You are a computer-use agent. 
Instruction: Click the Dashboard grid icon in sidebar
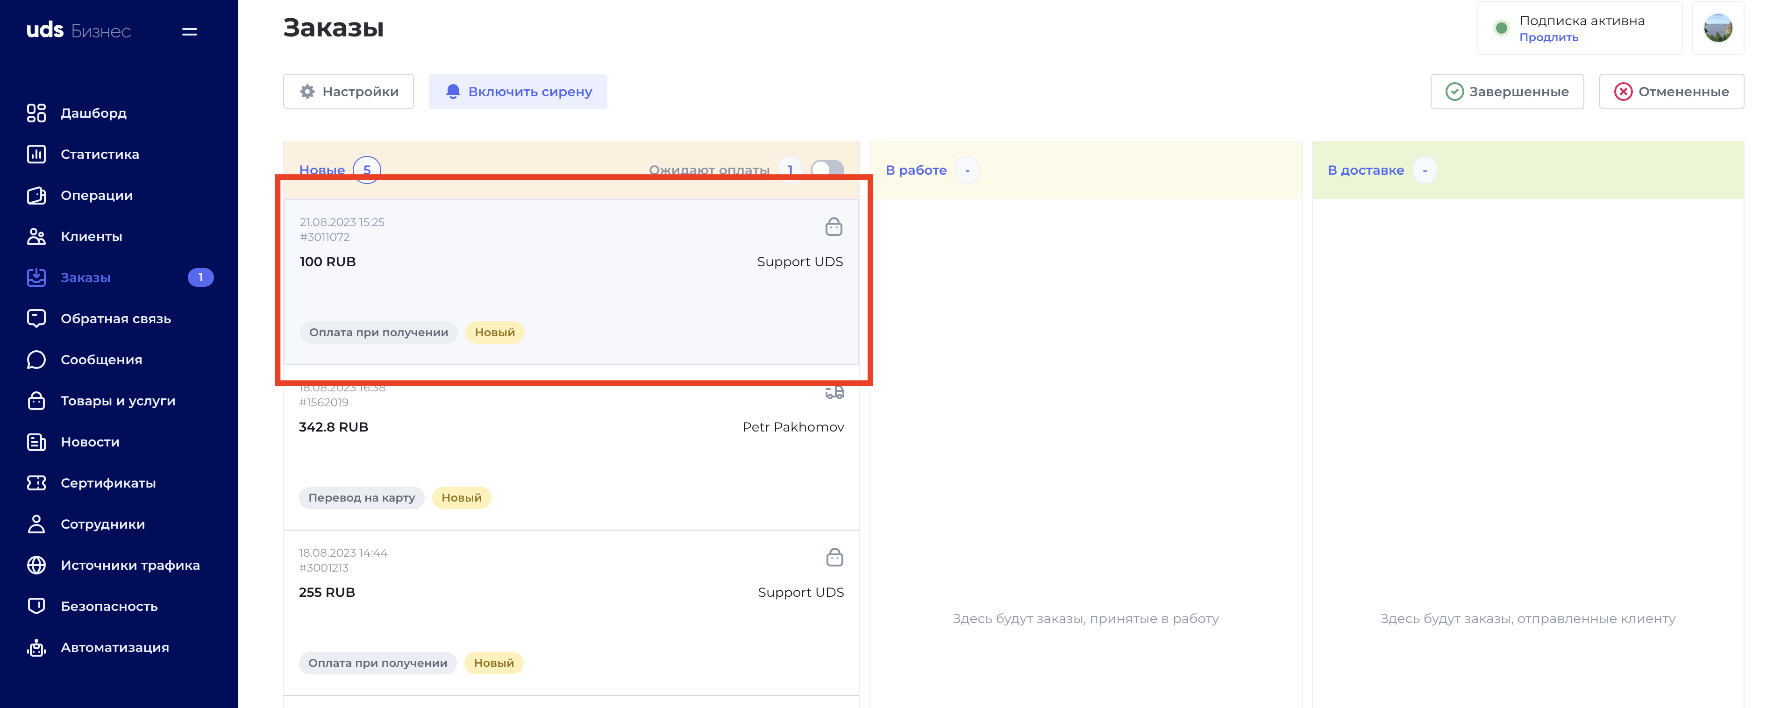[x=36, y=113]
